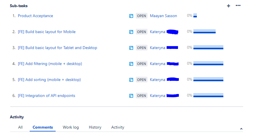Click OPEN status of Build layout for Mobile
Screen dimensions: 267x138
point(141,32)
